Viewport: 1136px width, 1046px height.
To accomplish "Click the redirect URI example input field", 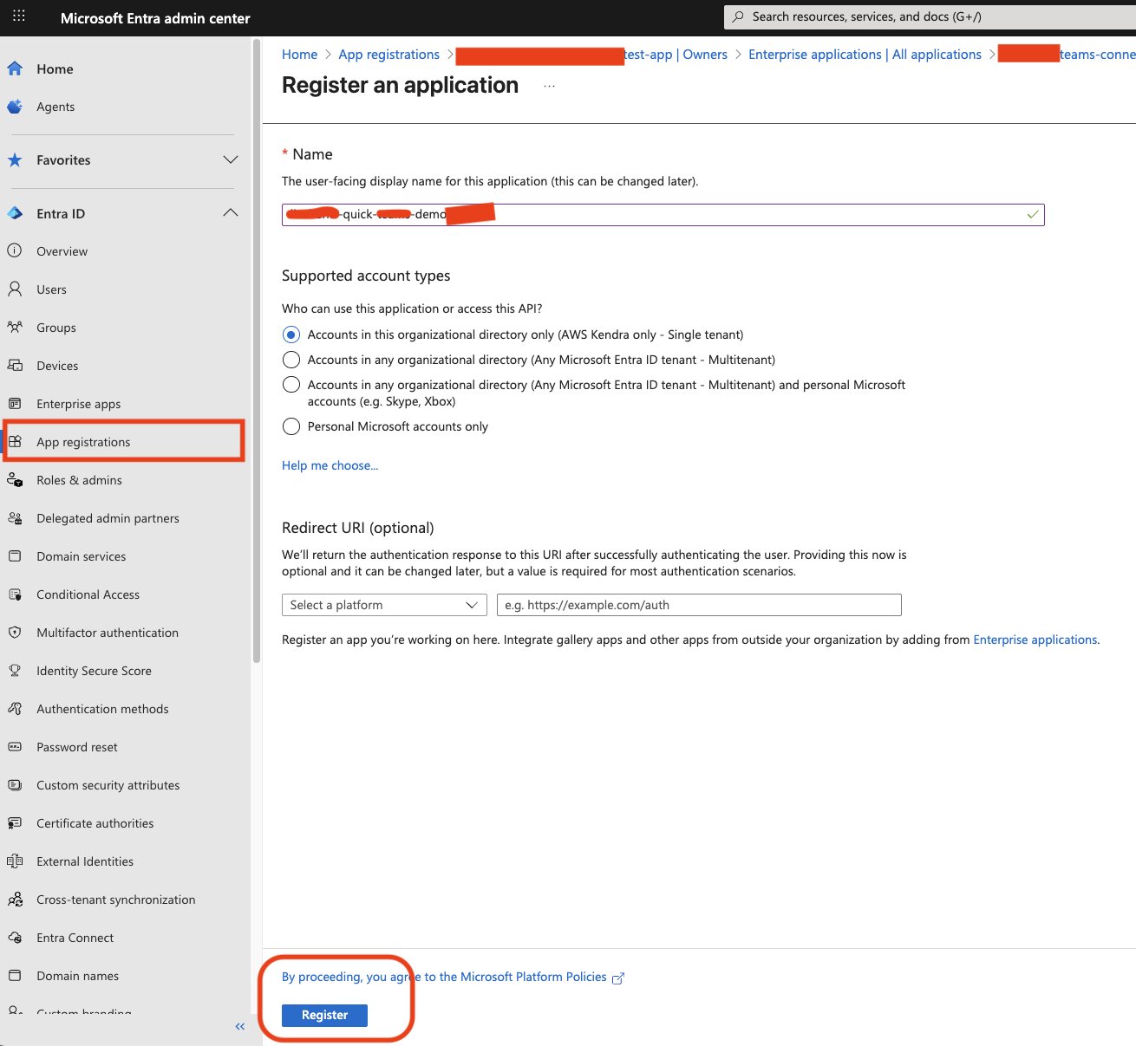I will (698, 604).
